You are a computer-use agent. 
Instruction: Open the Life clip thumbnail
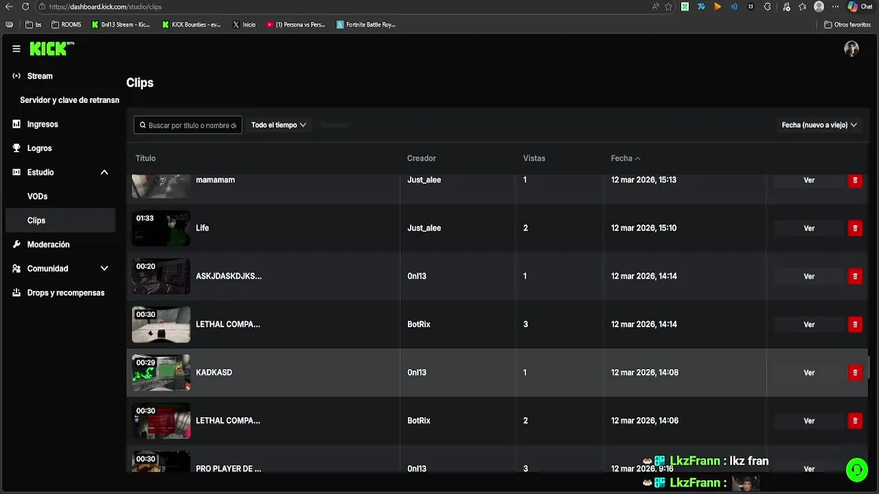click(x=161, y=228)
